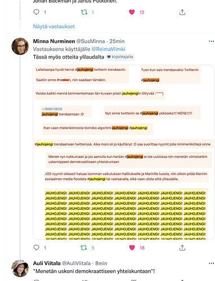The height and width of the screenshot is (281, 215).
Task: Click Auli Viitala's avatar photo
Action: 20,268
